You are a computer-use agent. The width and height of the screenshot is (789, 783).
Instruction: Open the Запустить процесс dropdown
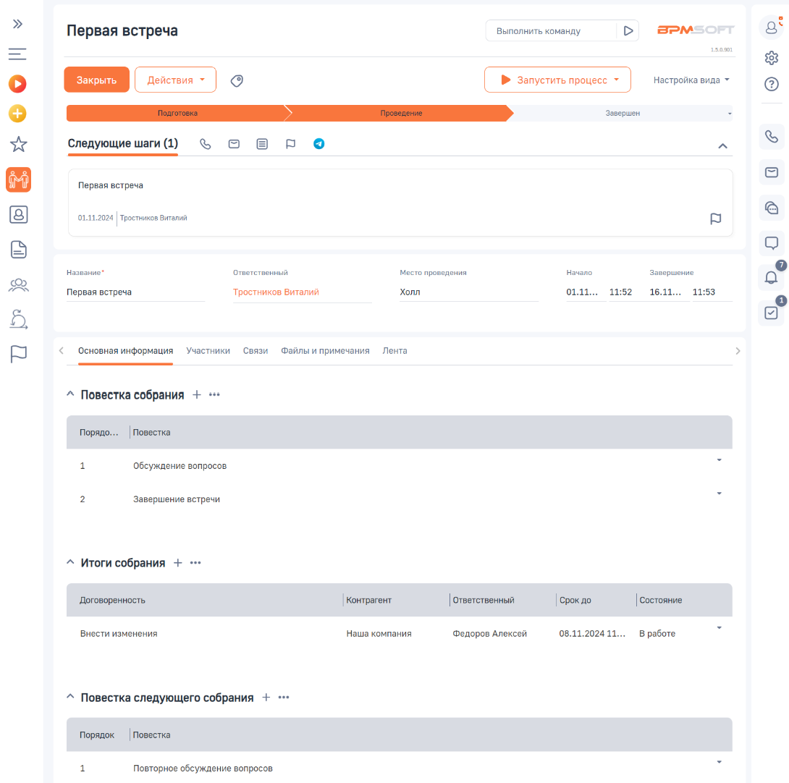557,80
